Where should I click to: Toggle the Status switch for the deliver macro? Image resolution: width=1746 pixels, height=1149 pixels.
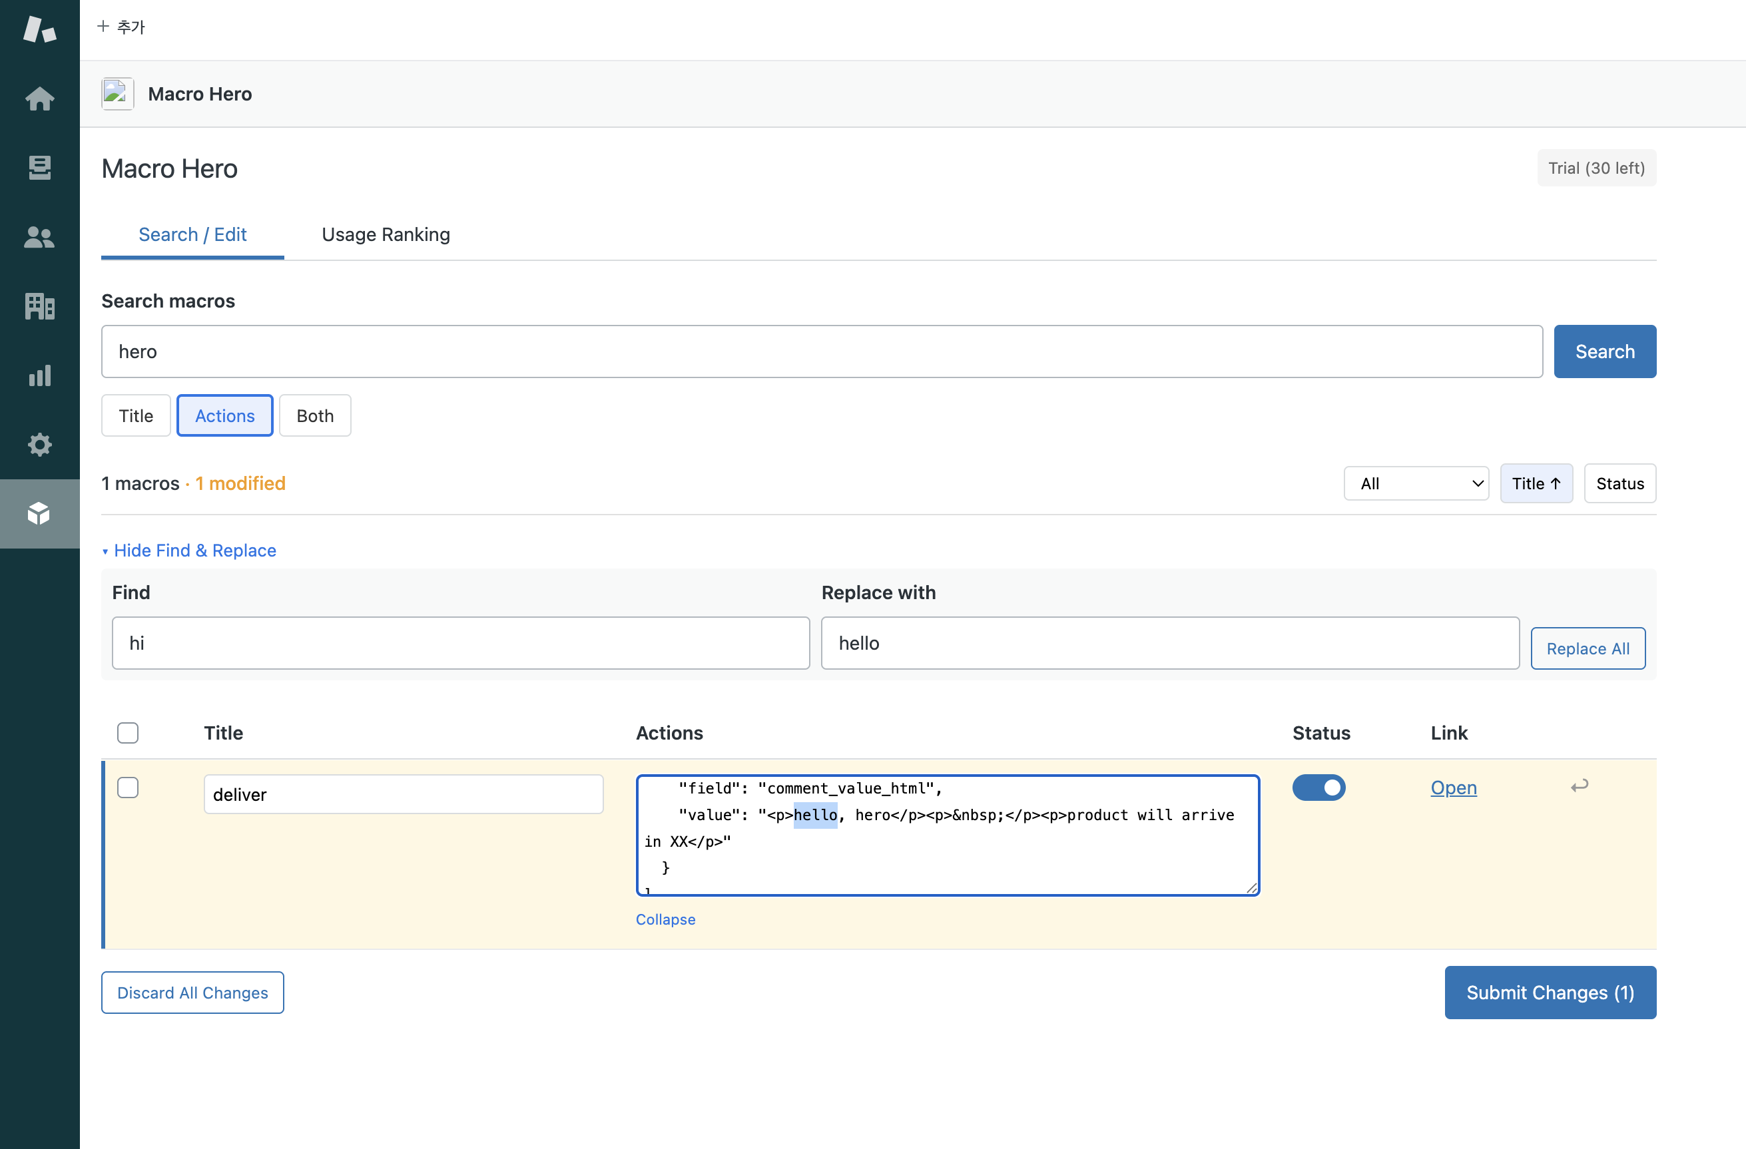1318,788
